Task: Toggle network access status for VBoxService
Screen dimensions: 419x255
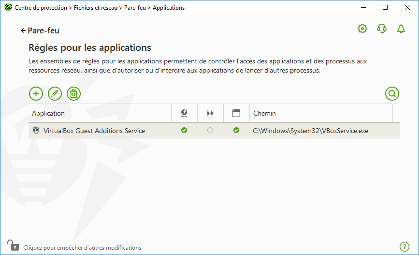Action: pyautogui.click(x=184, y=130)
